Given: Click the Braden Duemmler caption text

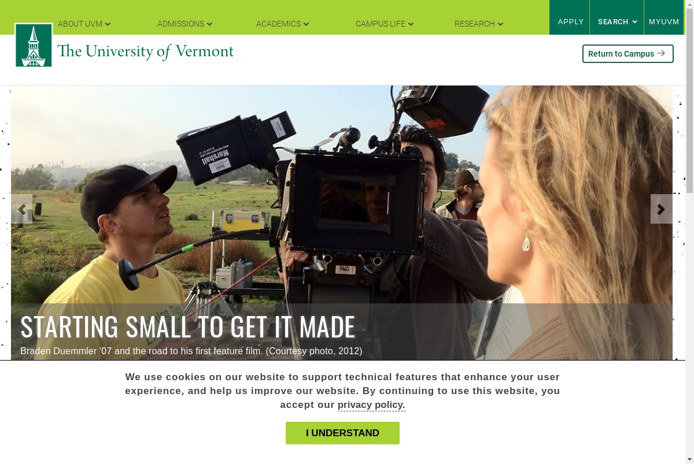Looking at the screenshot, I should 191,351.
